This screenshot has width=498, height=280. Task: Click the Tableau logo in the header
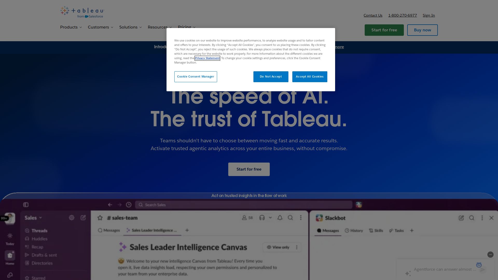[x=82, y=12]
